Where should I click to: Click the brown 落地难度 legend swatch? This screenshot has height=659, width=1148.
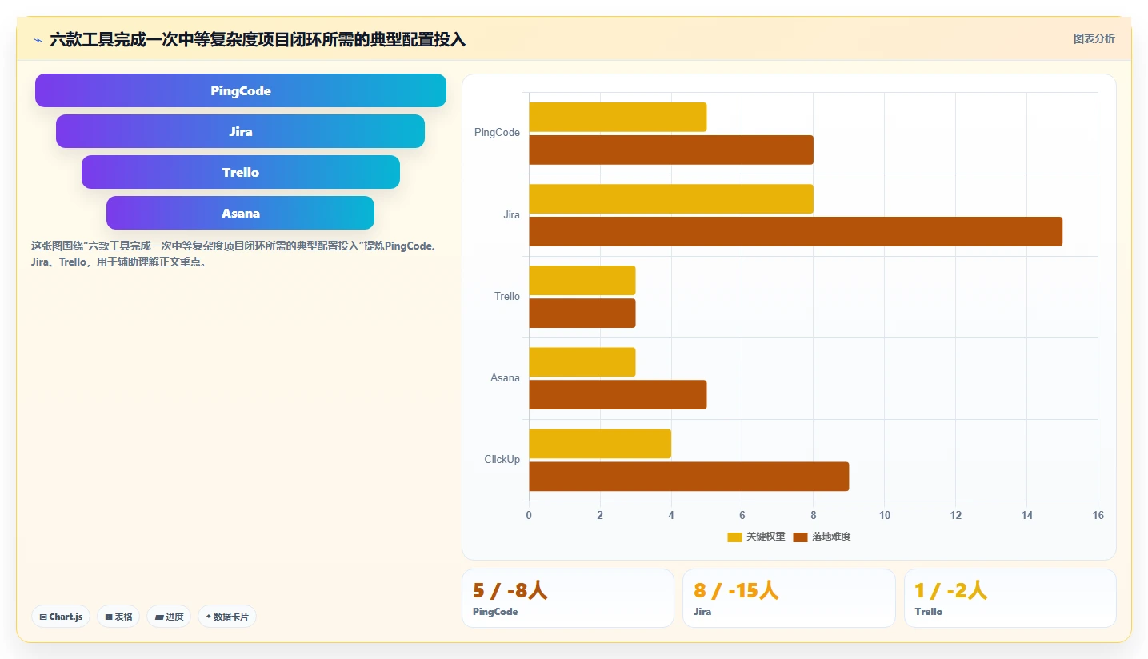[x=800, y=537]
